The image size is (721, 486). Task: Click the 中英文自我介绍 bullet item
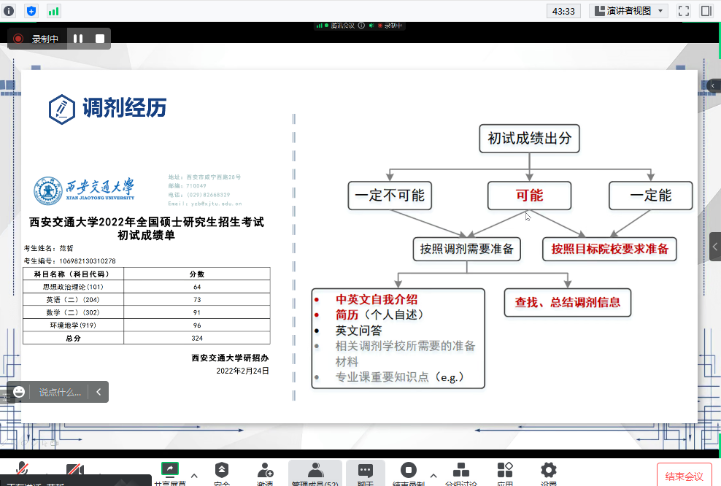pos(377,299)
